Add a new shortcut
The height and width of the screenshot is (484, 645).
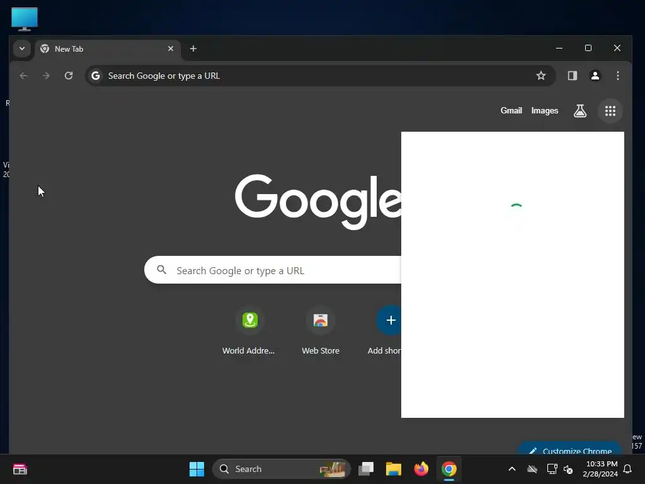[x=386, y=331]
